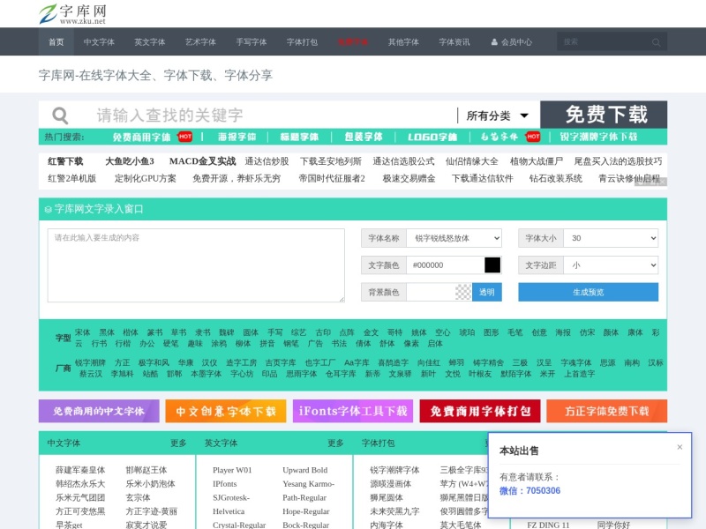
Task: Click the 植物大战僵尸 ad link
Action: (x=537, y=161)
